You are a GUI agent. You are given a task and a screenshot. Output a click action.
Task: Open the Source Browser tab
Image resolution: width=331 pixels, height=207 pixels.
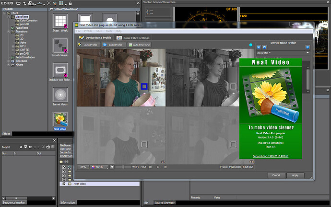coord(165,203)
